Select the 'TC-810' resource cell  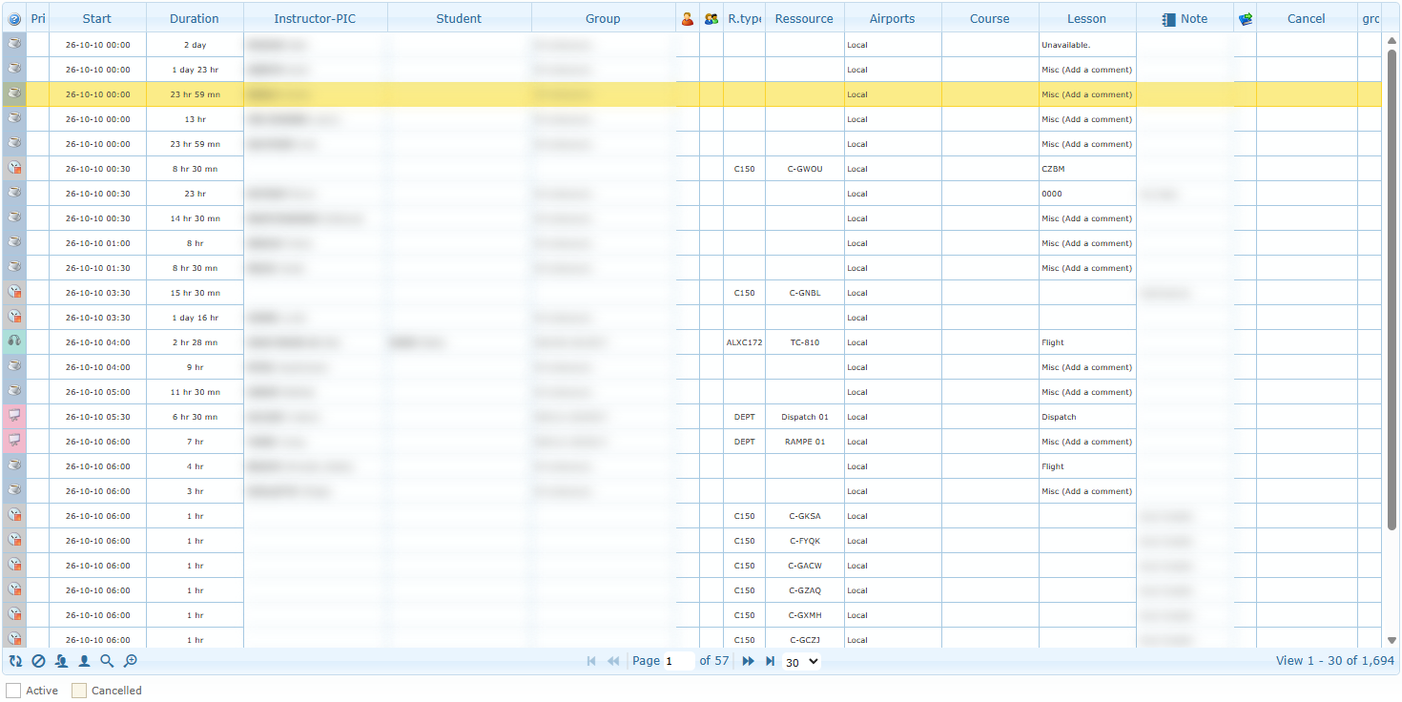tap(804, 342)
